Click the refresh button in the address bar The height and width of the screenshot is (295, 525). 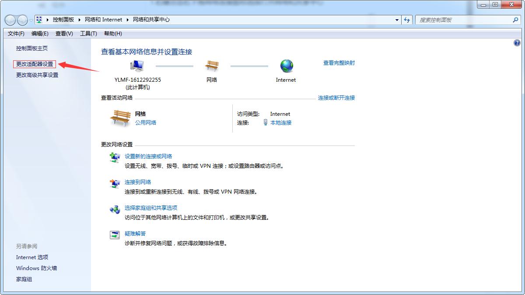click(x=407, y=20)
